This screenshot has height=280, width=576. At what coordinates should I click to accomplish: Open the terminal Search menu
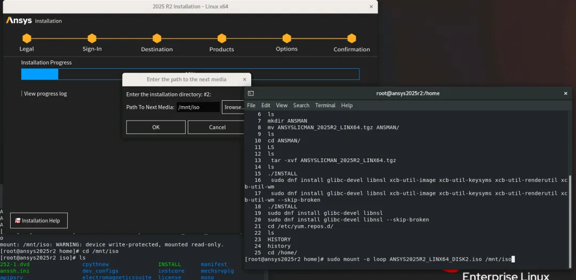click(301, 106)
